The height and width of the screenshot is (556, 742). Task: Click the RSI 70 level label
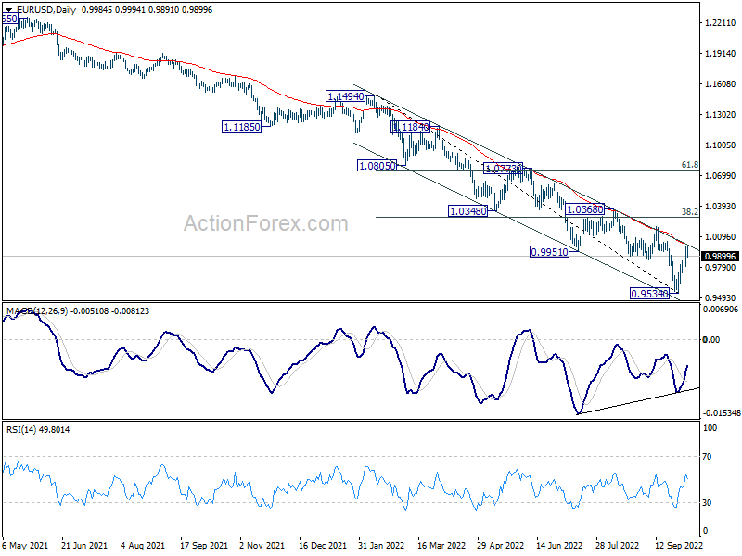(x=707, y=457)
